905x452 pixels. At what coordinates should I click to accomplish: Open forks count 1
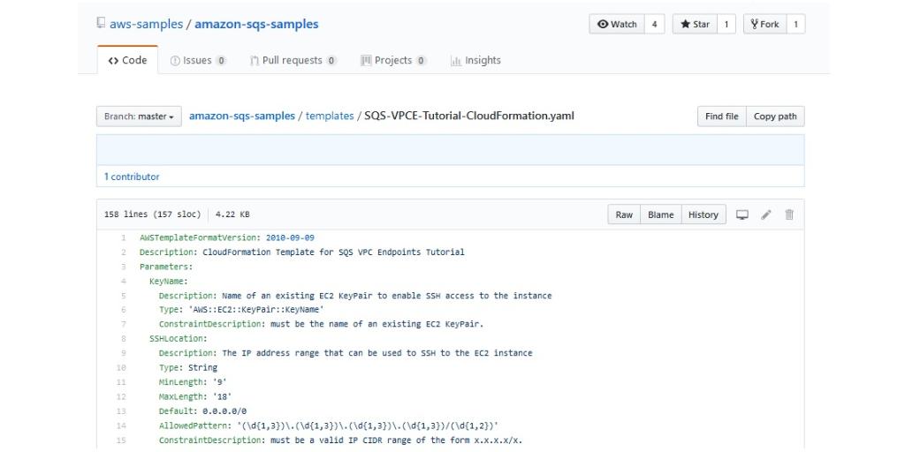tap(795, 24)
